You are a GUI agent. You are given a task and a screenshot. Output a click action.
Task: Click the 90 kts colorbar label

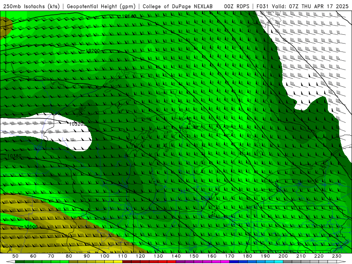click(x=87, y=256)
